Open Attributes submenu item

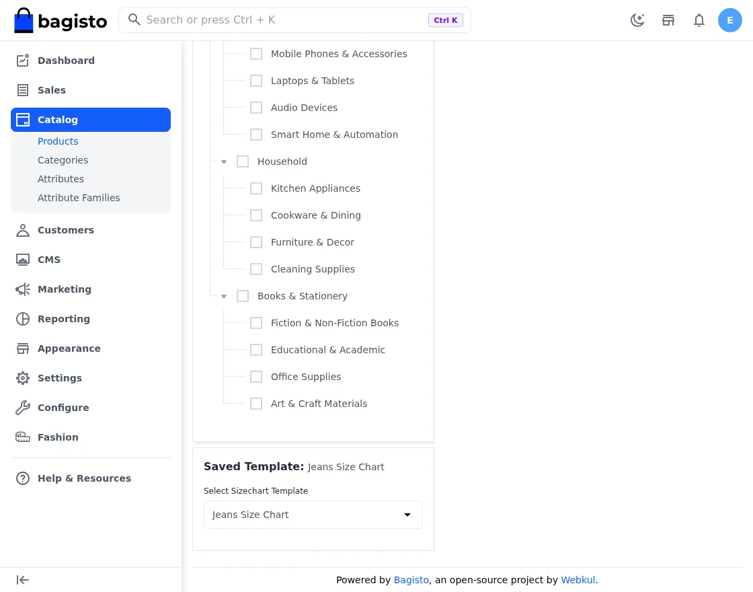pos(61,179)
